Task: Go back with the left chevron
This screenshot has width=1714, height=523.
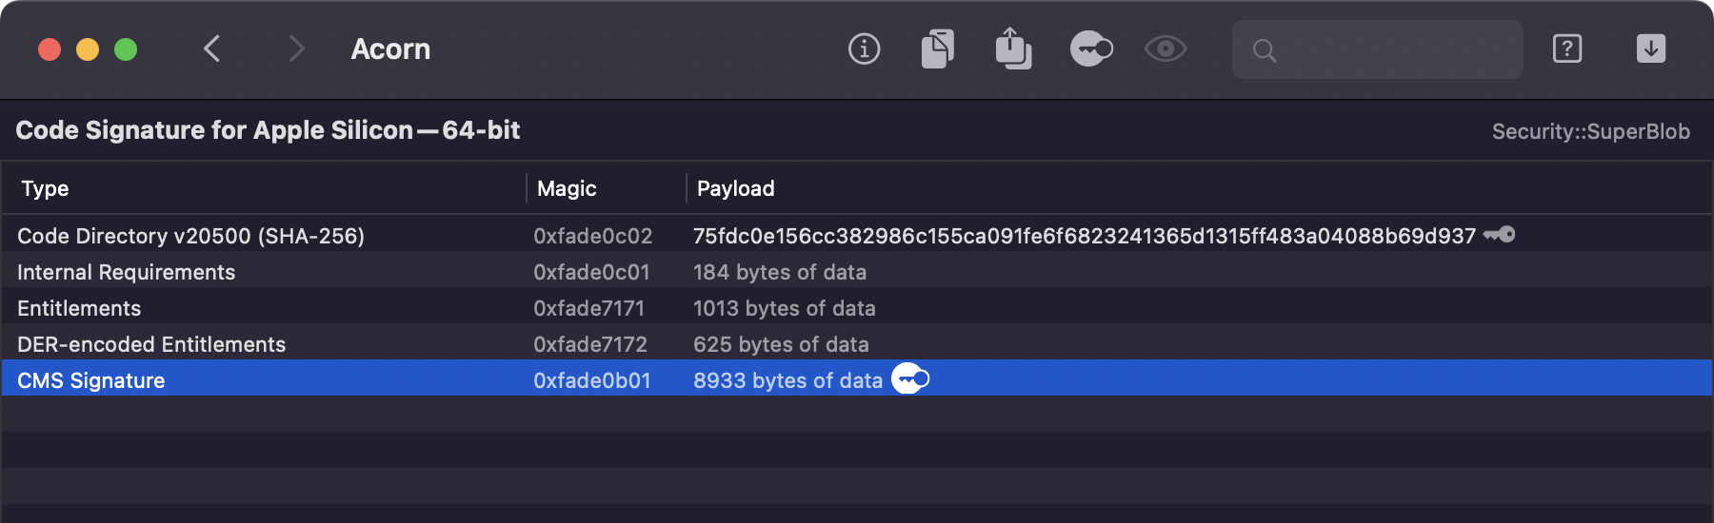Action: pyautogui.click(x=212, y=48)
